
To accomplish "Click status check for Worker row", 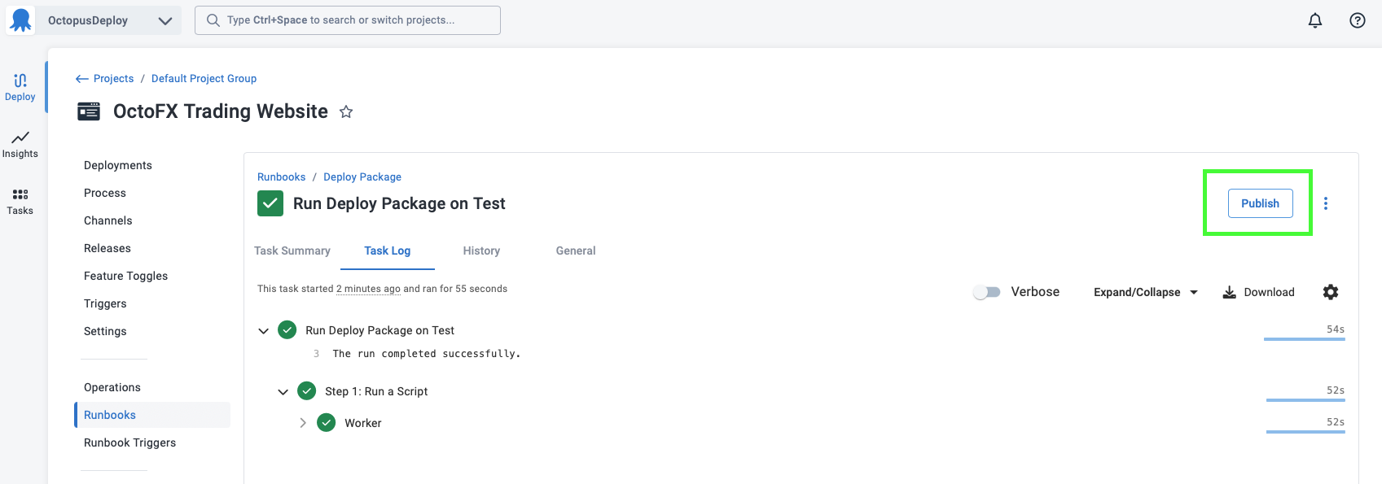I will (x=327, y=423).
